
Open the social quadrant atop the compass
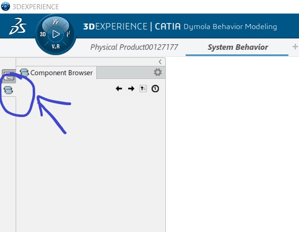(56, 22)
